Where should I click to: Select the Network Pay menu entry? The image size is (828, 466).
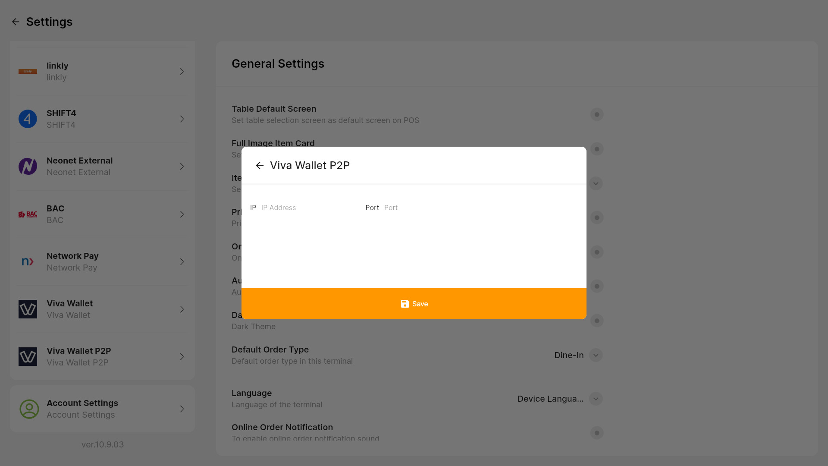click(x=103, y=262)
